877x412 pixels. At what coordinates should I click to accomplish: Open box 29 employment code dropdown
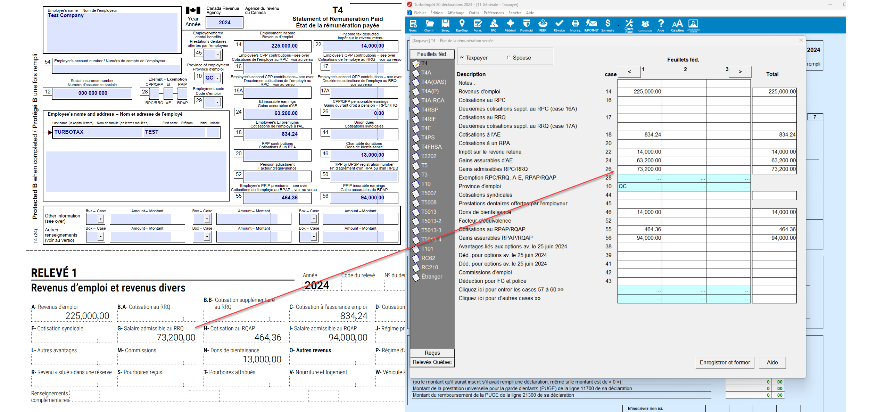(217, 102)
